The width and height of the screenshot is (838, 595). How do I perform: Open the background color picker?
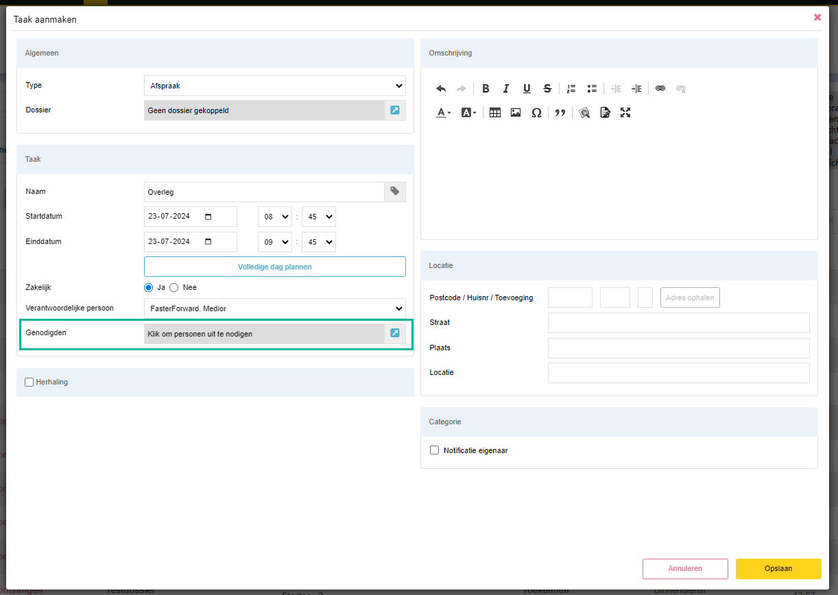(x=469, y=112)
